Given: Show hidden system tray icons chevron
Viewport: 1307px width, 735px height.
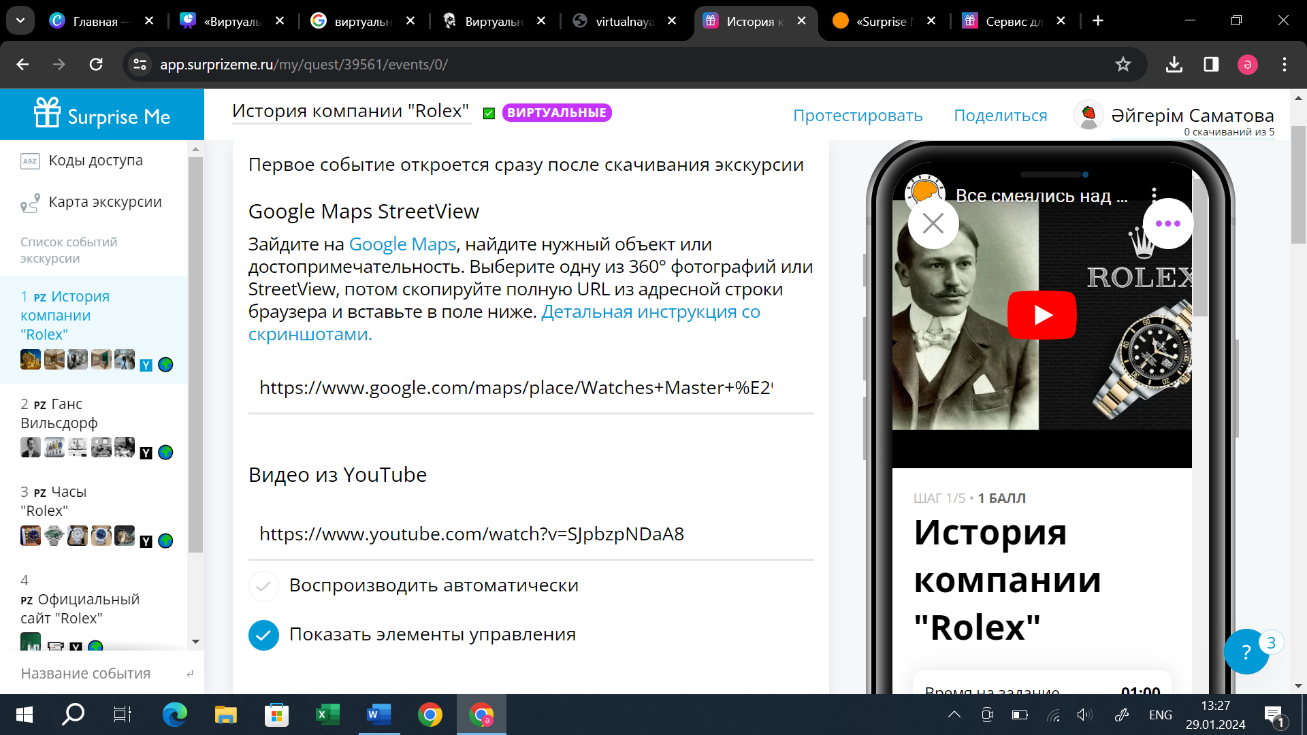Looking at the screenshot, I should pyautogui.click(x=954, y=715).
